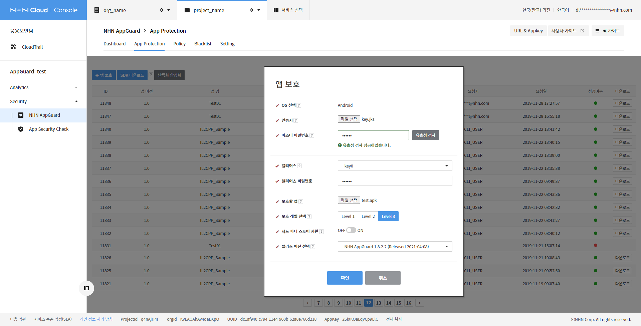Select NHN AppGuard shield icon in sidebar
The height and width of the screenshot is (326, 641).
[x=21, y=115]
